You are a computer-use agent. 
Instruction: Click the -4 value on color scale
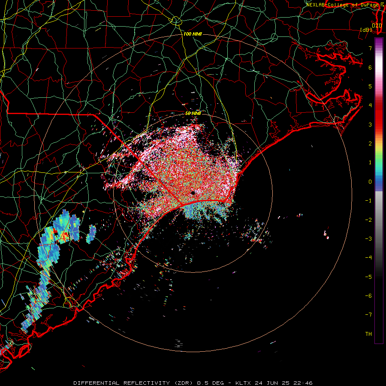[368, 257]
